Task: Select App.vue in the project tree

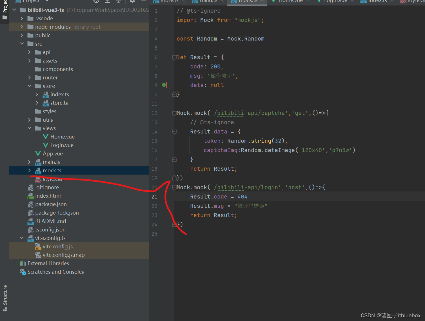Action: pyautogui.click(x=53, y=154)
